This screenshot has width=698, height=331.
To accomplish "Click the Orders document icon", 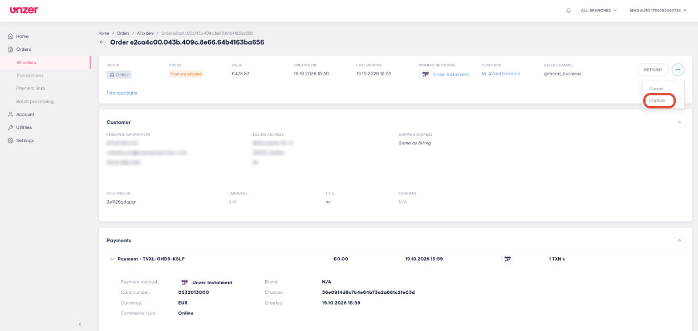I will 10,49.
